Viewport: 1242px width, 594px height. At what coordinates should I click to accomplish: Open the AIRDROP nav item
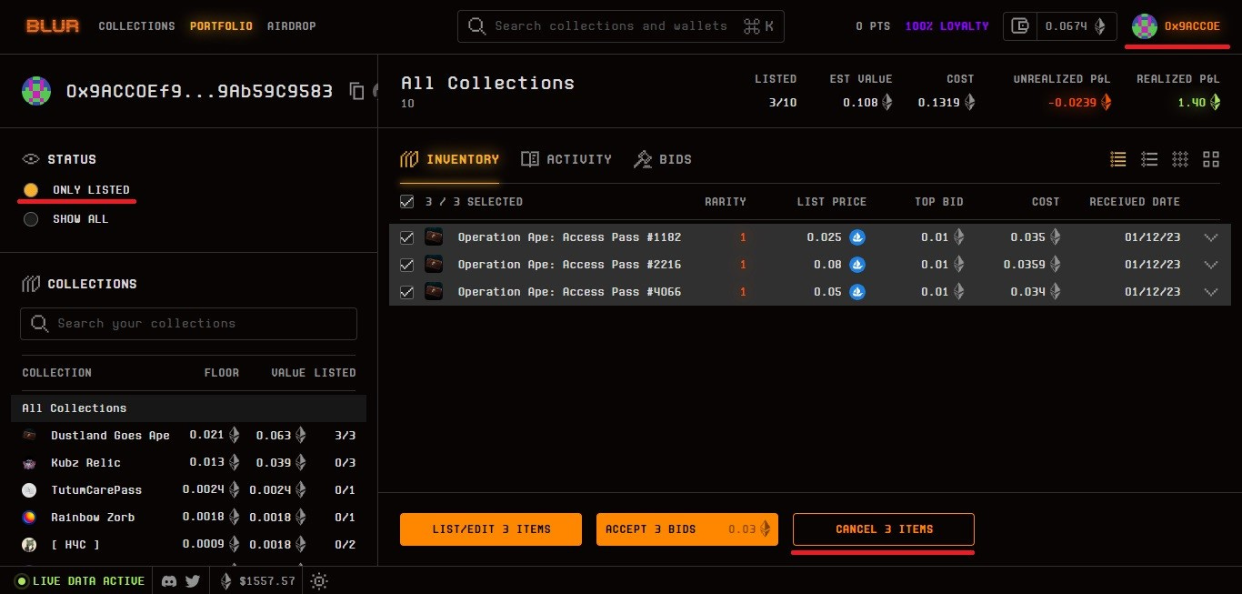pyautogui.click(x=292, y=26)
